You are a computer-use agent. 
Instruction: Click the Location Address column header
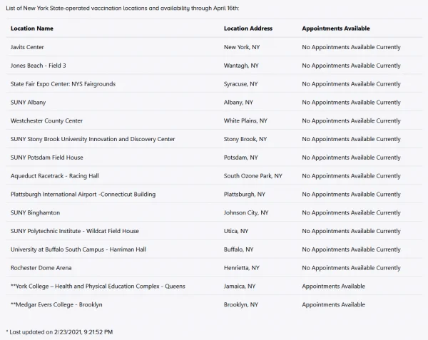click(x=248, y=29)
